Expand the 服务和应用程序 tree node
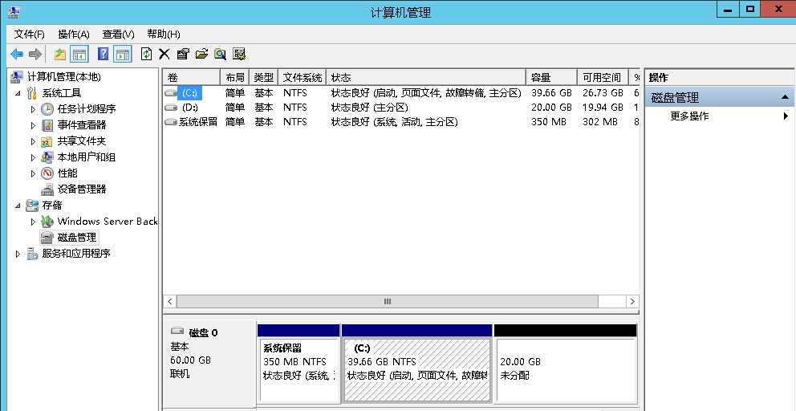 coord(18,254)
